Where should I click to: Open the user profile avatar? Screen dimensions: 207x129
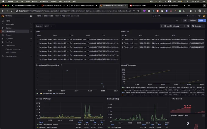point(204,16)
